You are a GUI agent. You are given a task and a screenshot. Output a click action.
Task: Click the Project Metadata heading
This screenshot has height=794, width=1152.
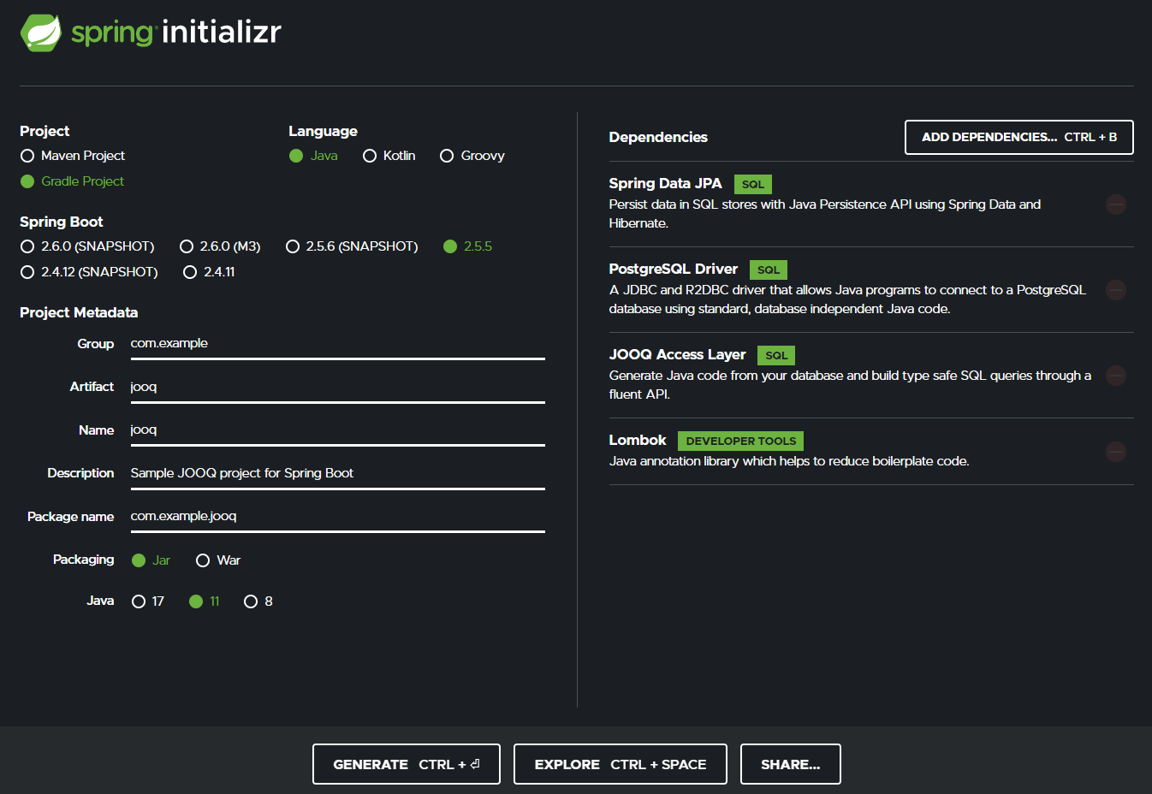[79, 312]
